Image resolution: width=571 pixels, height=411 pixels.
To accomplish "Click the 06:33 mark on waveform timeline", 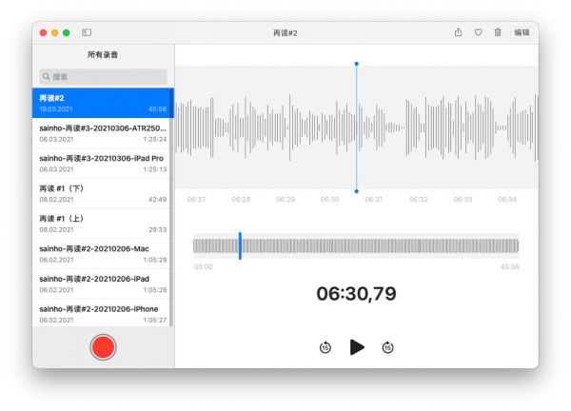I will click(x=463, y=200).
